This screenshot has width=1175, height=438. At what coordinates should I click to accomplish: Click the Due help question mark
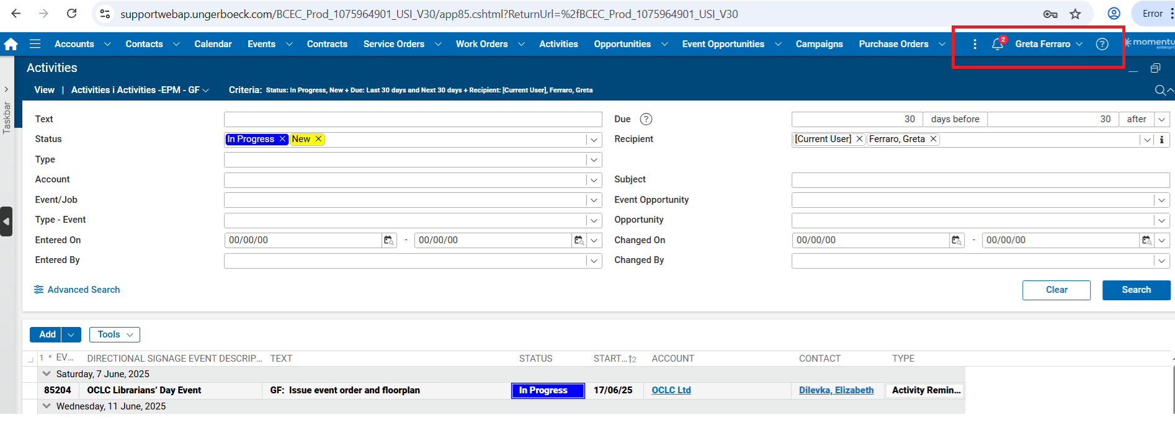(x=646, y=119)
